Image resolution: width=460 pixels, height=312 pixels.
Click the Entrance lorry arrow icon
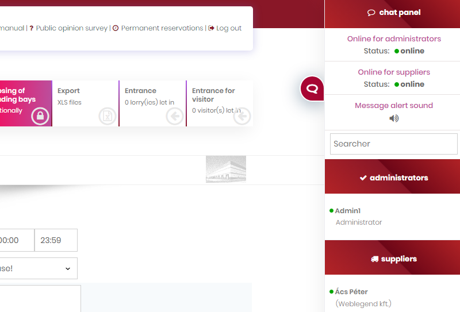click(174, 116)
